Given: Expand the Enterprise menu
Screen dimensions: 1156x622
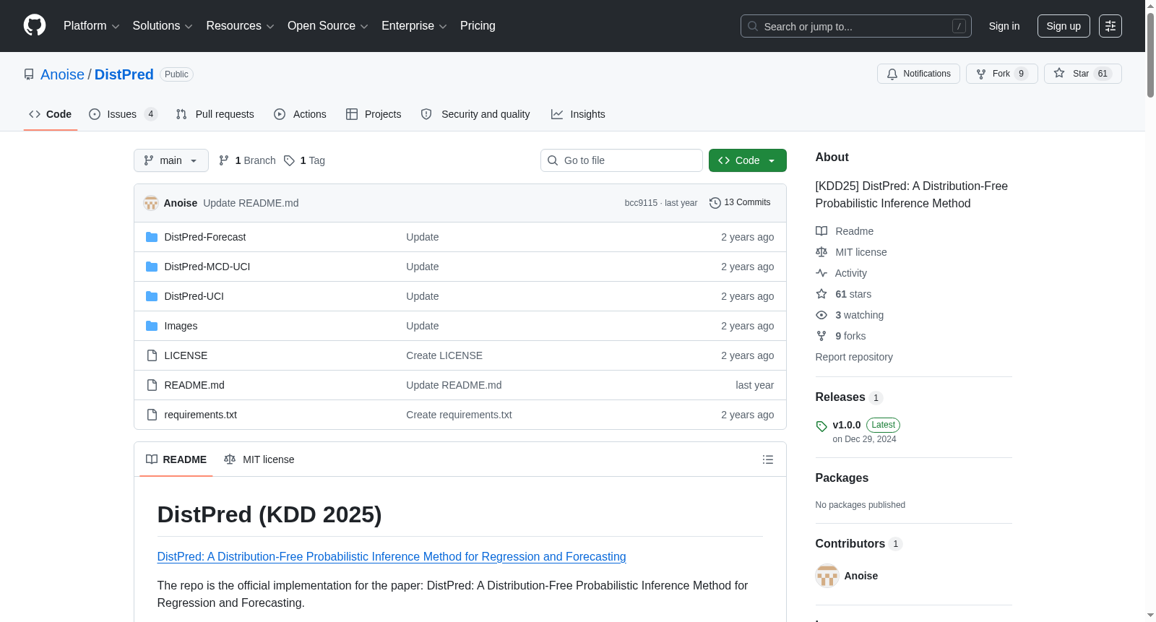Looking at the screenshot, I should tap(414, 26).
